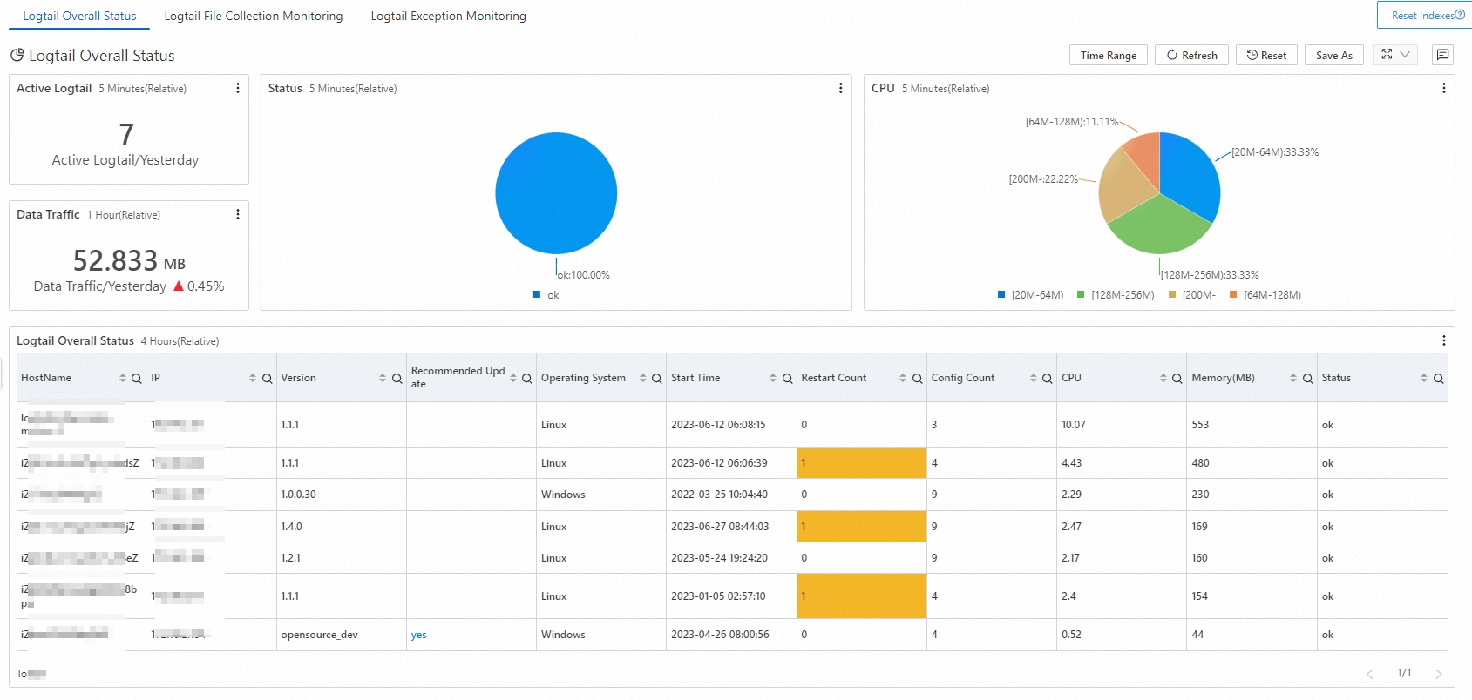The image size is (1472, 700).
Task: Toggle the 'ok' legend item in Status chart
Action: coord(546,295)
